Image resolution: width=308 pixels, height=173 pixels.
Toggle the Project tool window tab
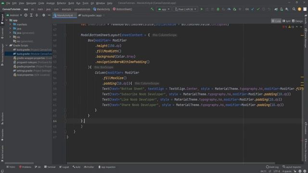pyautogui.click(x=2, y=19)
